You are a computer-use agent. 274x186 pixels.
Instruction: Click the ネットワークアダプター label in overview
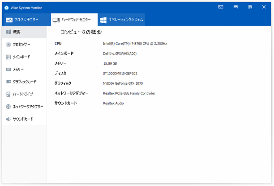coord(71,93)
